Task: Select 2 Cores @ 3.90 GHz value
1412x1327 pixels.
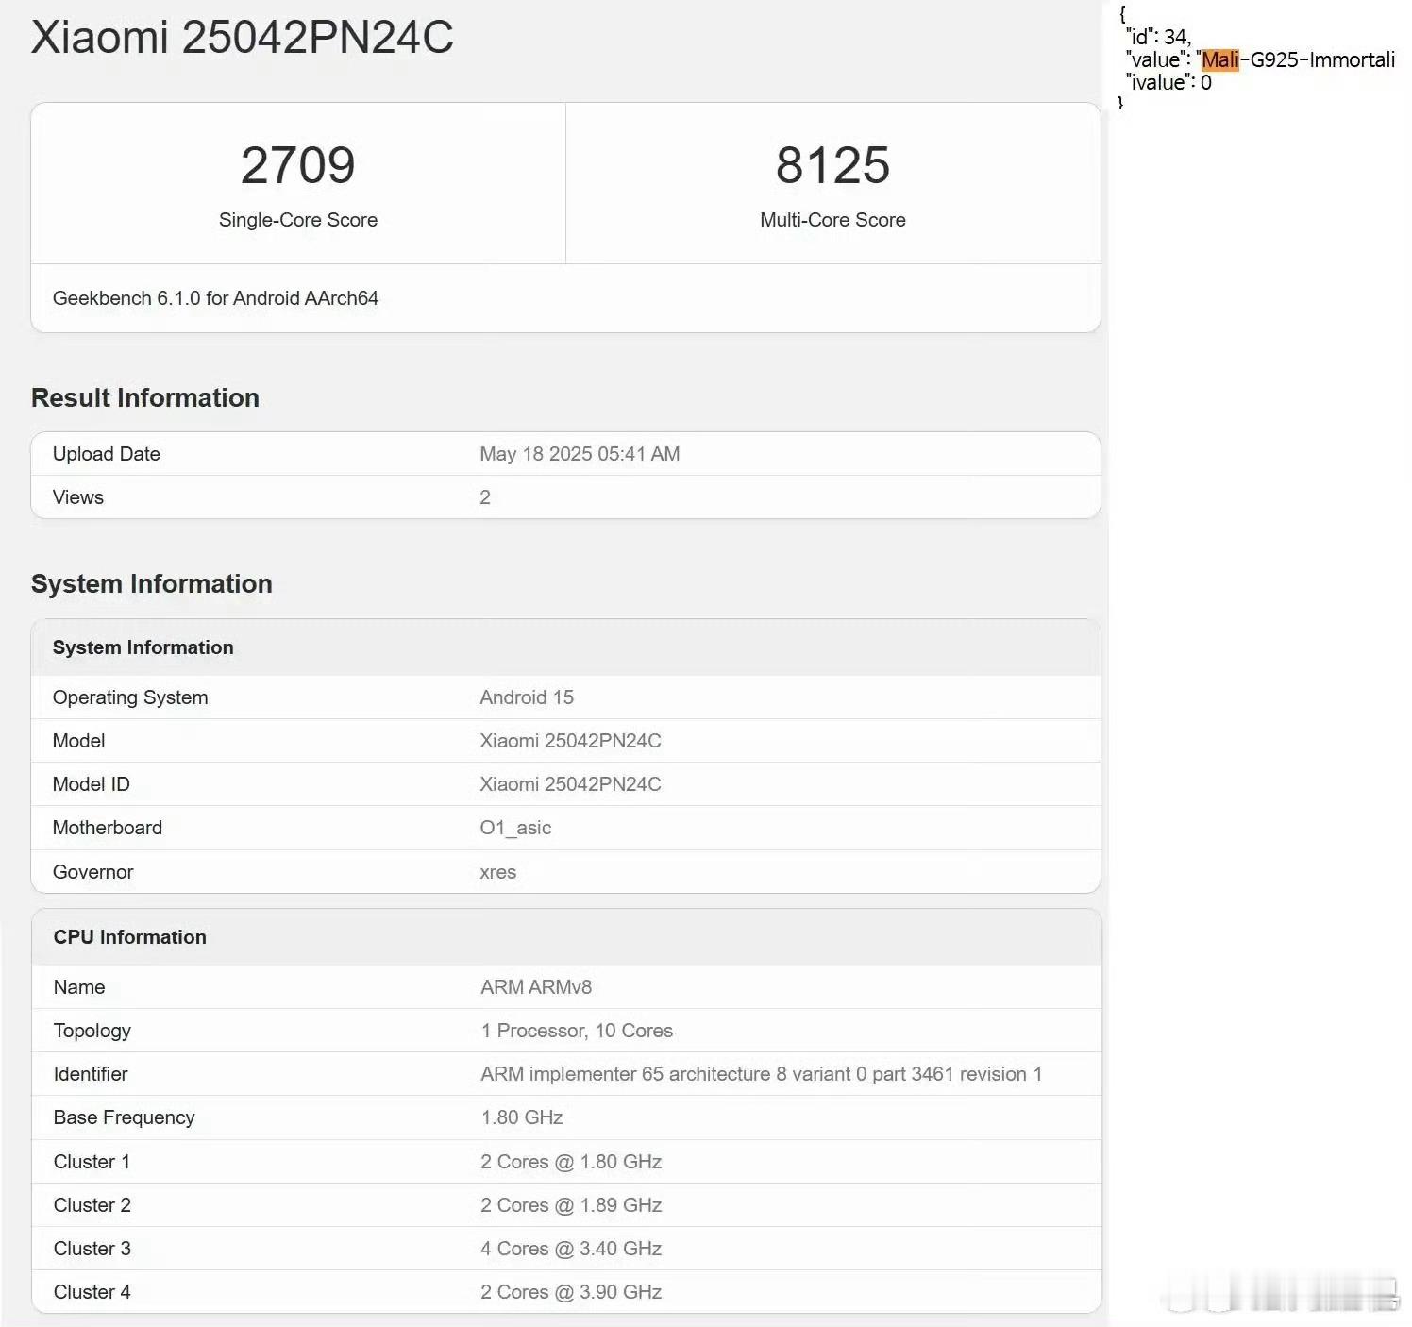Action: coord(571,1292)
